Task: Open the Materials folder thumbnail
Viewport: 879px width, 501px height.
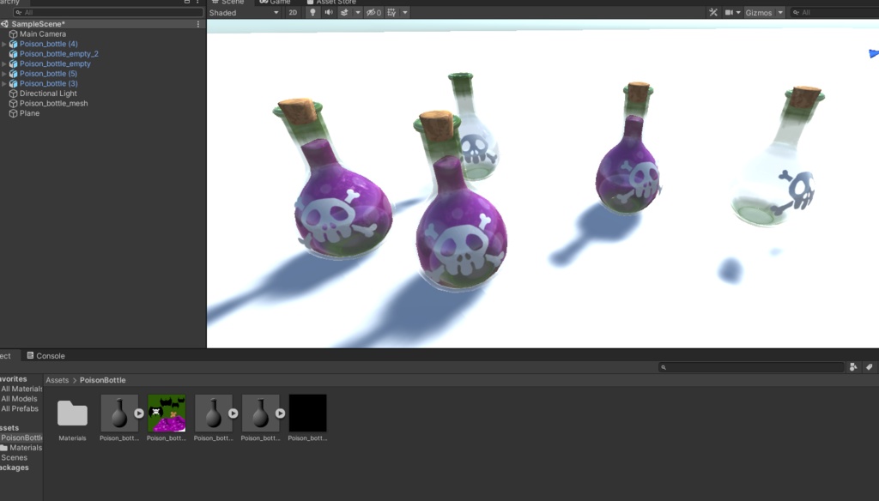Action: coord(72,412)
